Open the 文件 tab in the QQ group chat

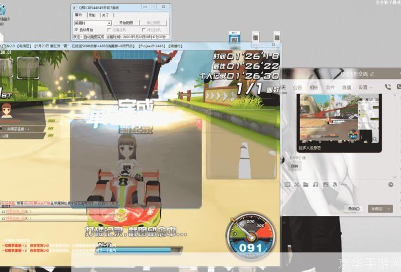(x=330, y=88)
